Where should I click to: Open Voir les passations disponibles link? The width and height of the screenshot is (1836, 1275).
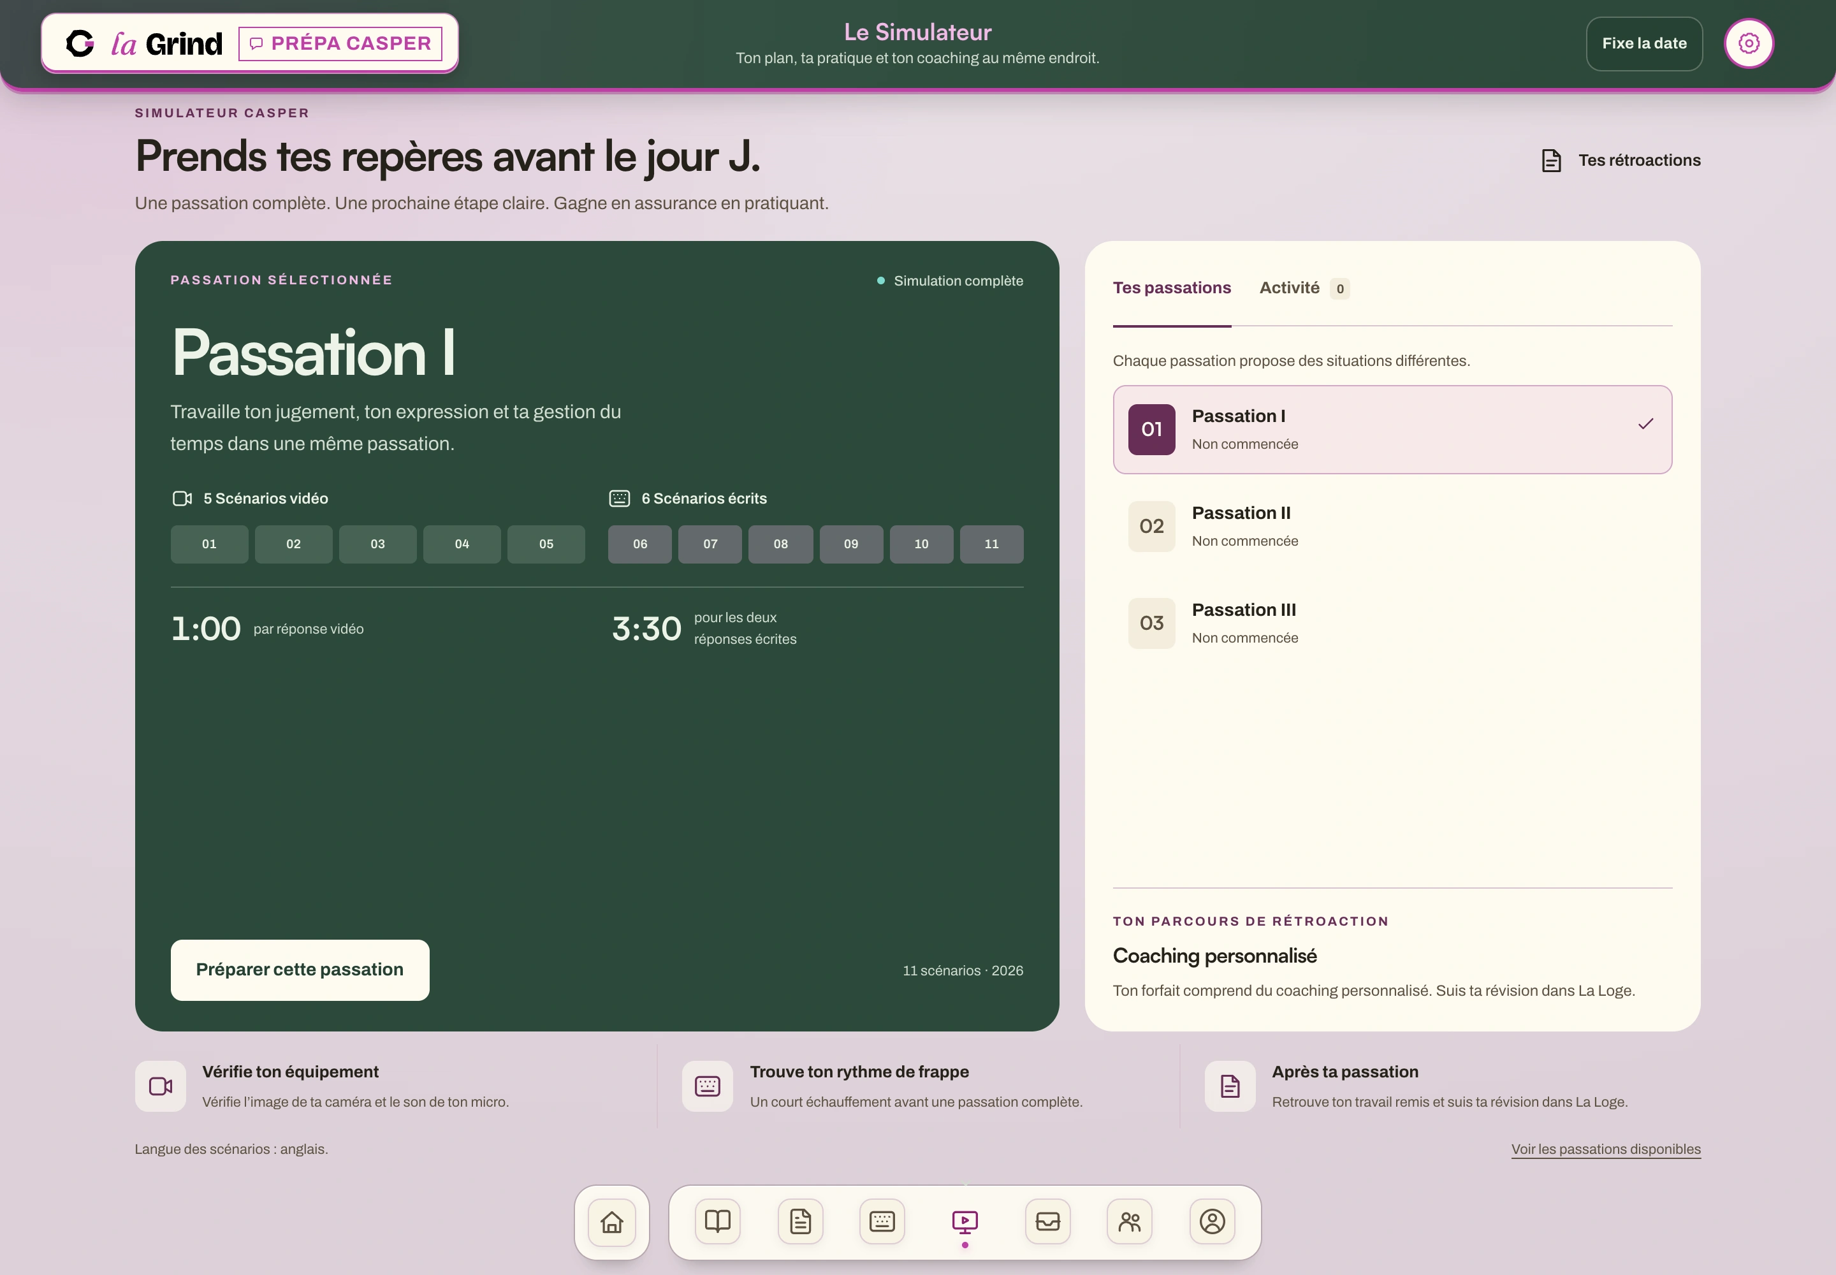click(x=1606, y=1149)
